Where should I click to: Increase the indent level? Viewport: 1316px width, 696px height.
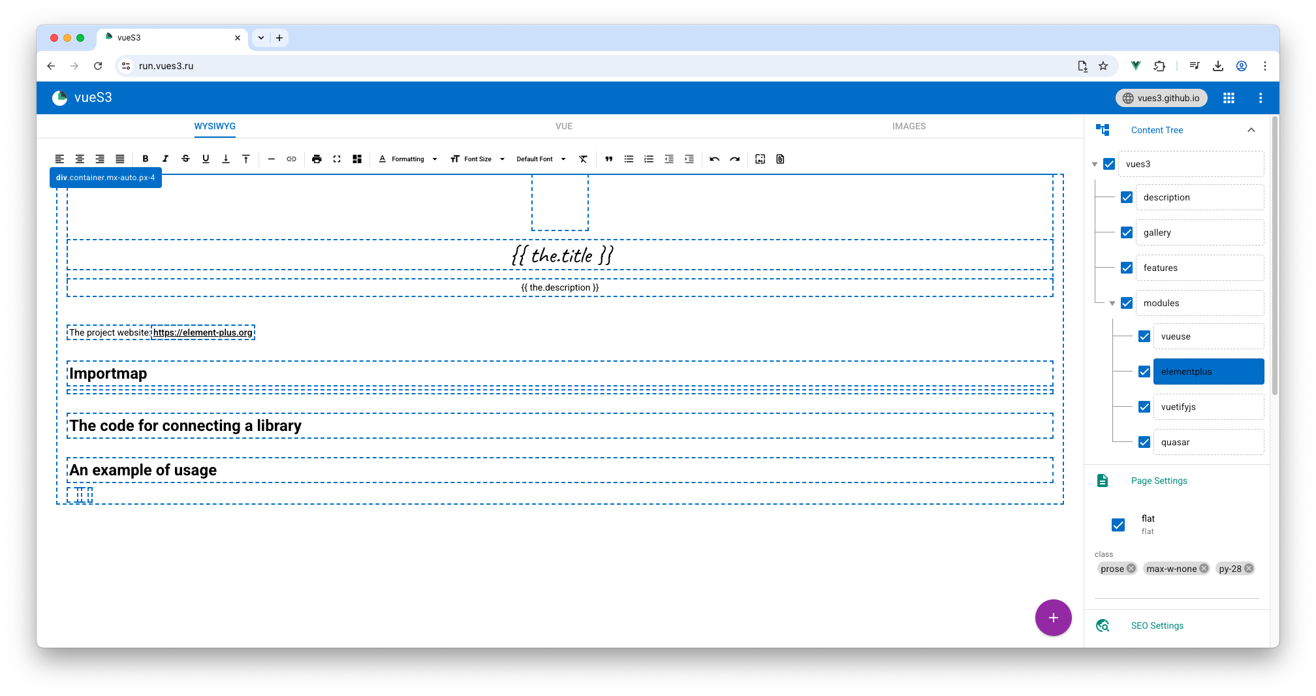(x=689, y=159)
